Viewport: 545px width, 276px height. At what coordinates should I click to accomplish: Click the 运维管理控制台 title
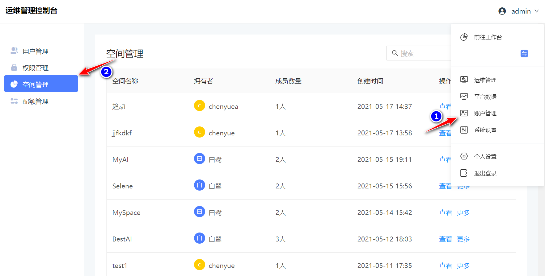coord(31,10)
